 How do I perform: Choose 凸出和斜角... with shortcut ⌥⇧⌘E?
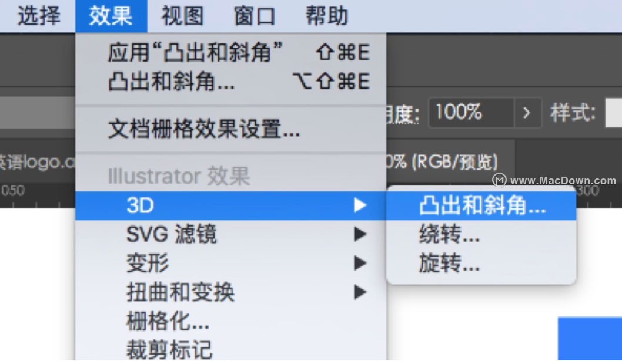pyautogui.click(x=231, y=82)
